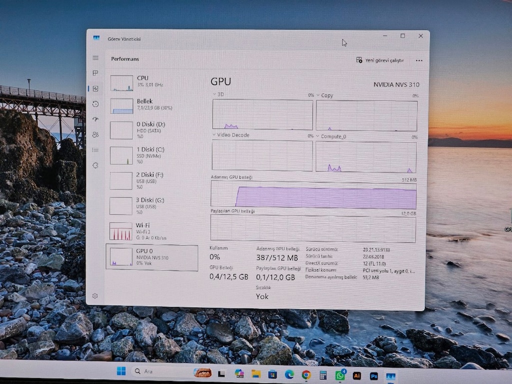Open the Users sidebar icon

(95, 134)
